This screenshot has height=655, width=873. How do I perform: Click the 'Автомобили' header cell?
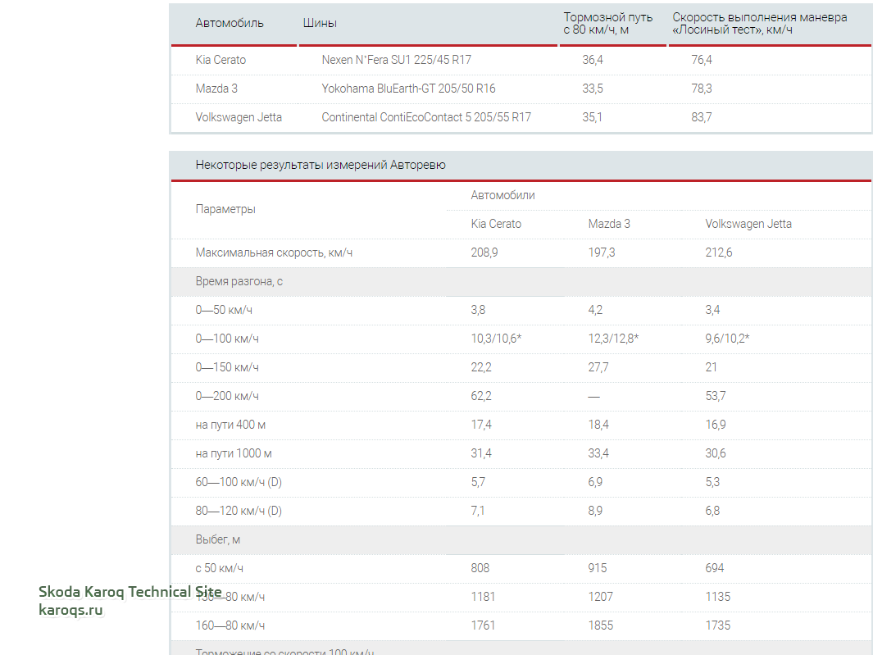pos(502,195)
